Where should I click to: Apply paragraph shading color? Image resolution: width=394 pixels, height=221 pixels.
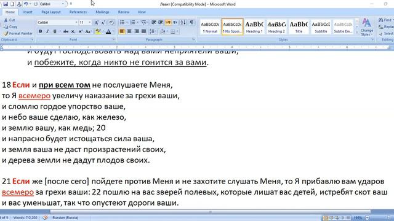click(163, 31)
